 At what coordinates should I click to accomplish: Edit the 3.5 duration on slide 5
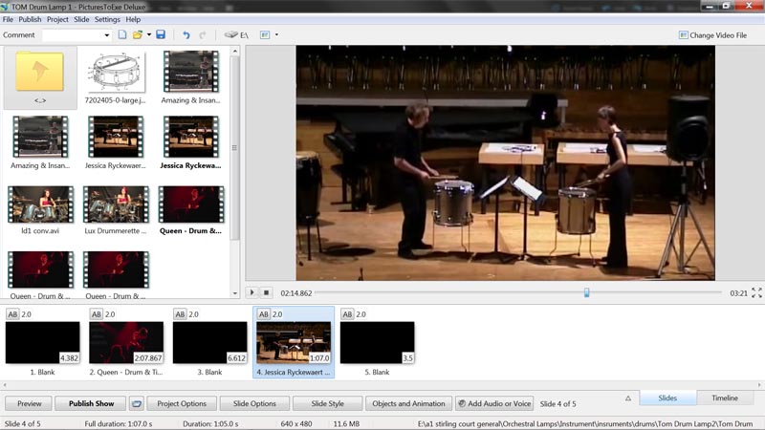(408, 357)
